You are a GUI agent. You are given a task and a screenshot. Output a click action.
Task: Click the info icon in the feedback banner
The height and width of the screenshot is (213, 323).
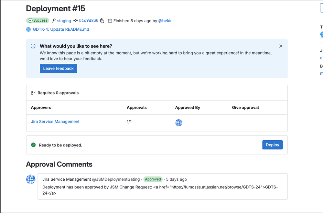tap(33, 46)
